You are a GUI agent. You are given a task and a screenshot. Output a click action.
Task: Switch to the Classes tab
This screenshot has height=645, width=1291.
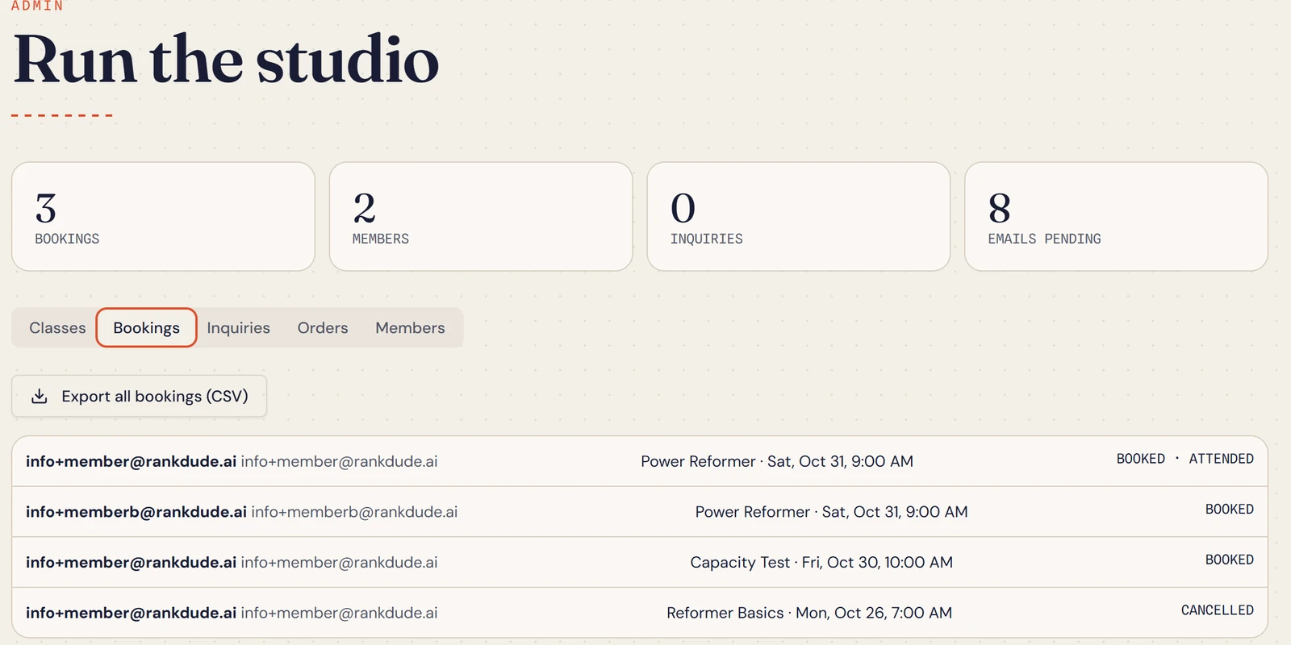pos(57,328)
